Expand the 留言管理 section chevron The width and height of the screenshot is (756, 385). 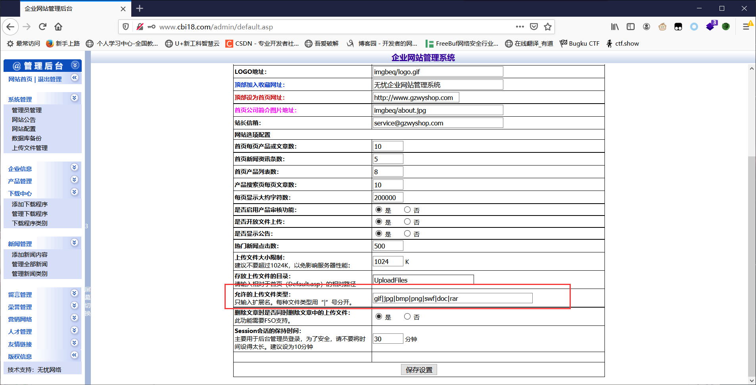pos(74,293)
